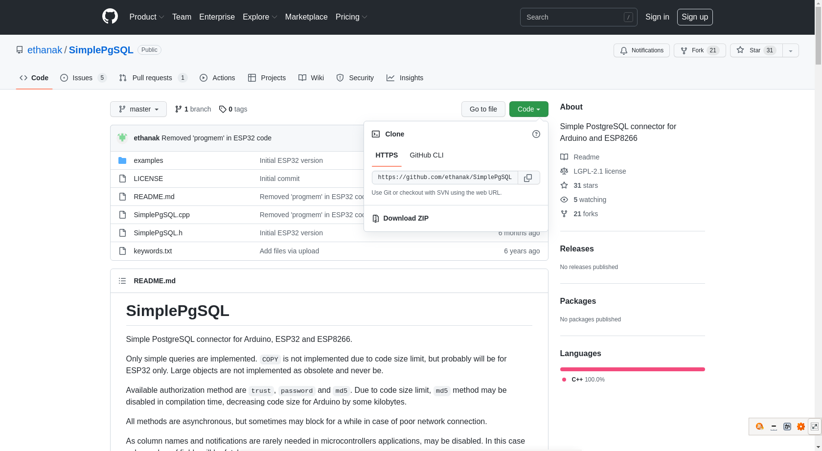This screenshot has height=451, width=822.
Task: Select the Code repository tab
Action: [x=34, y=78]
